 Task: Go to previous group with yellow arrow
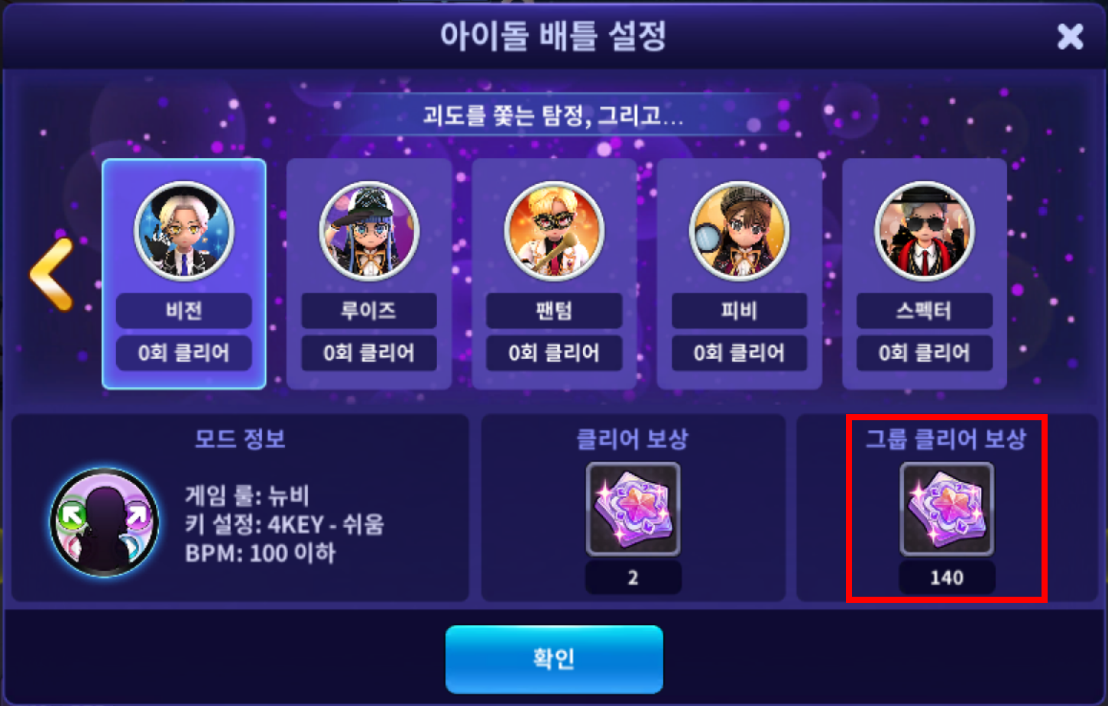pos(52,274)
